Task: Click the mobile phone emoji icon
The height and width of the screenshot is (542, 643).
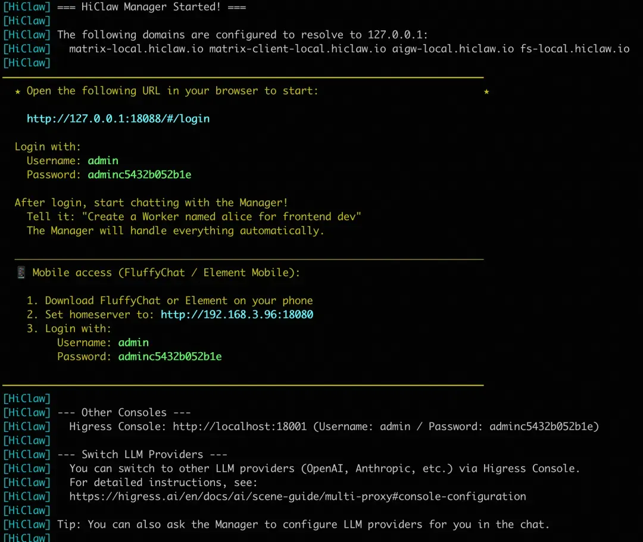Action: click(x=21, y=272)
